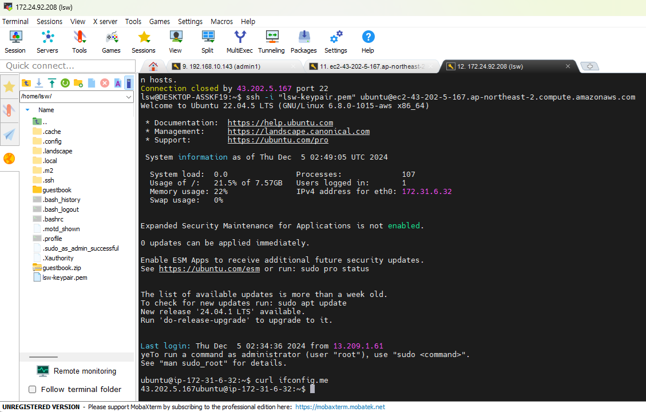Click the last blue icon in SFTP toolbar
This screenshot has height=412, width=646.
pyautogui.click(x=129, y=83)
